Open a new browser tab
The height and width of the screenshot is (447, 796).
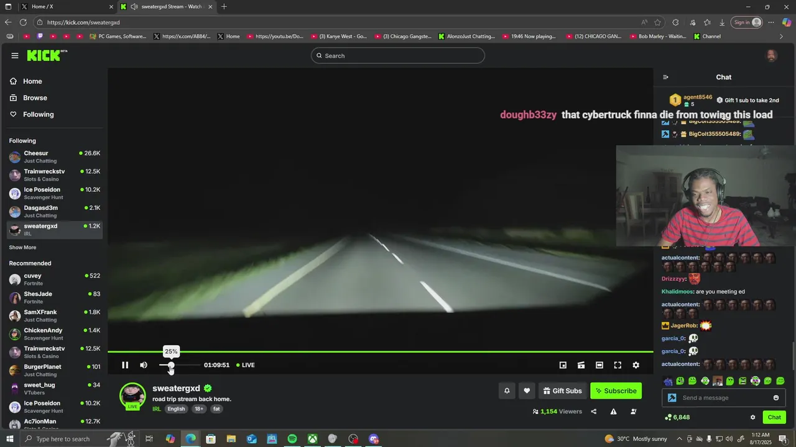click(x=224, y=7)
